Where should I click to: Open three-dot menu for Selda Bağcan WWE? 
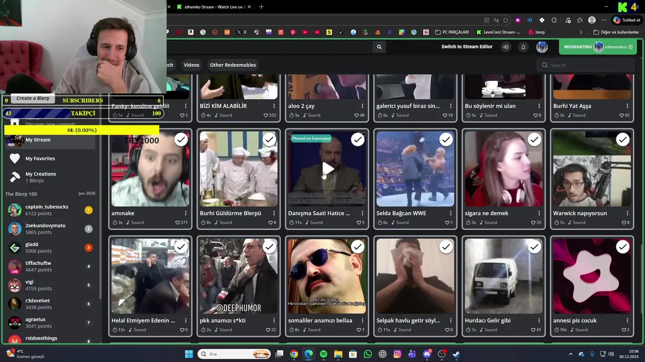pyautogui.click(x=450, y=213)
